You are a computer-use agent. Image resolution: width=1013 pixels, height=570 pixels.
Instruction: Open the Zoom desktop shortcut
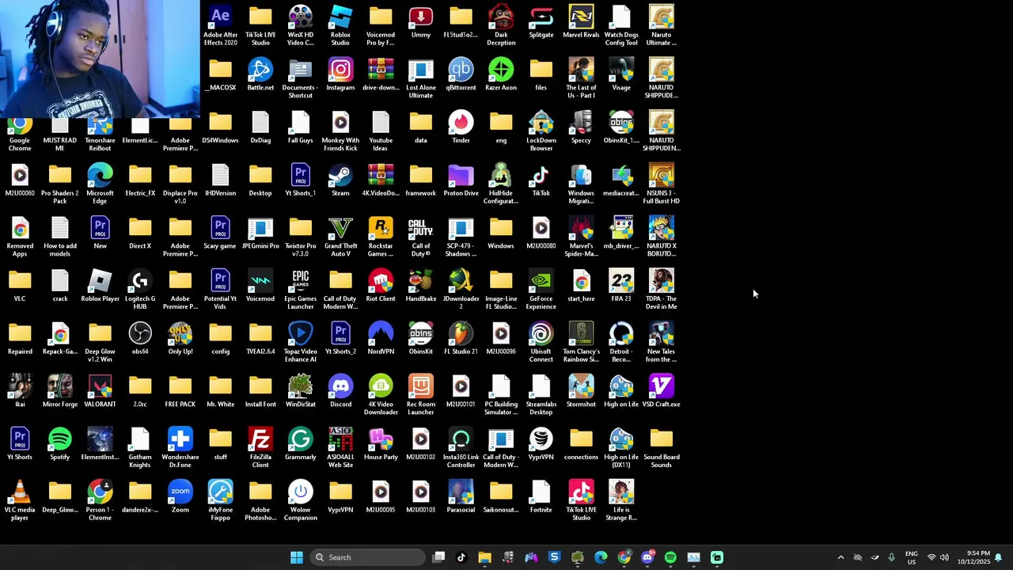click(x=180, y=497)
